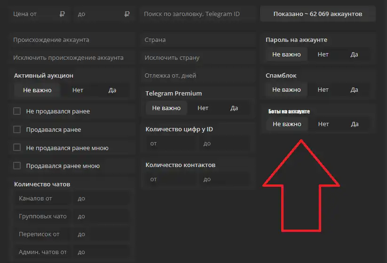The width and height of the screenshot is (387, 263).
Task: Open the 'Страна' dropdown
Action: (198, 40)
